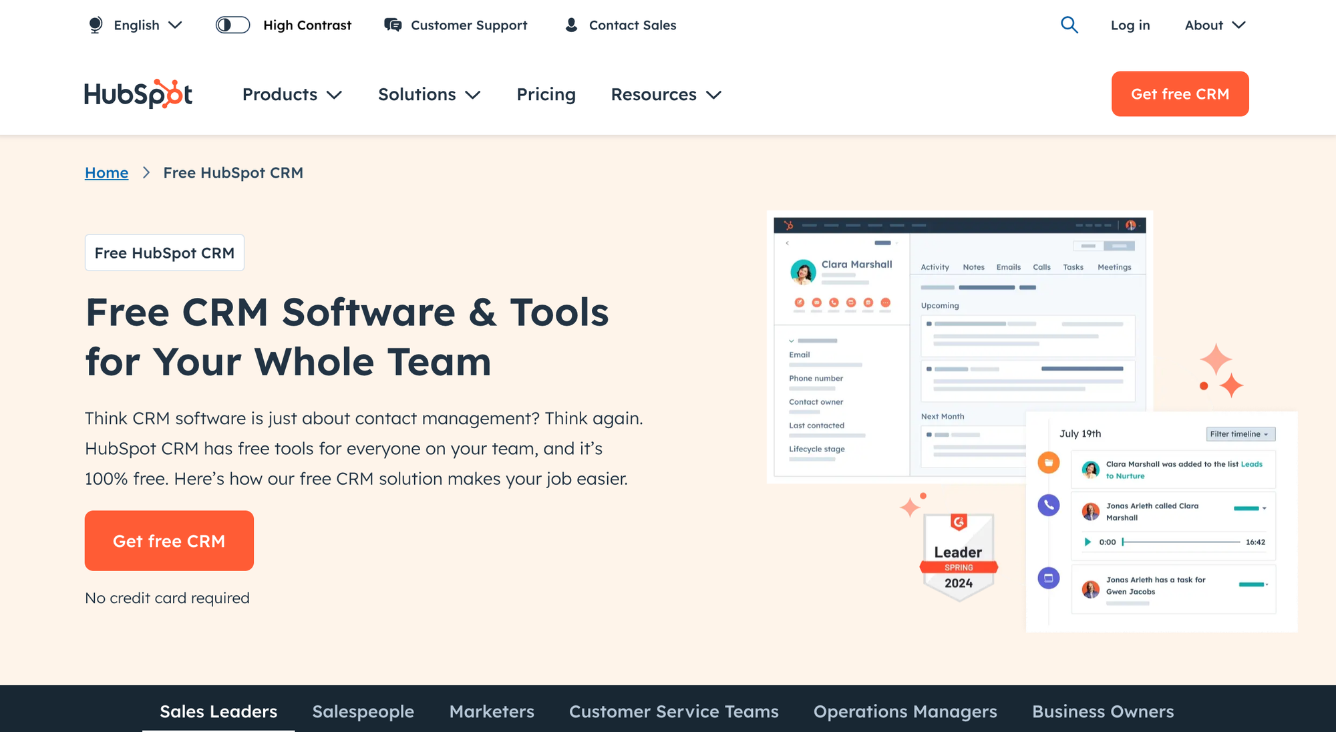1336x732 pixels.
Task: Click the orange list icon in timeline
Action: 1049,462
